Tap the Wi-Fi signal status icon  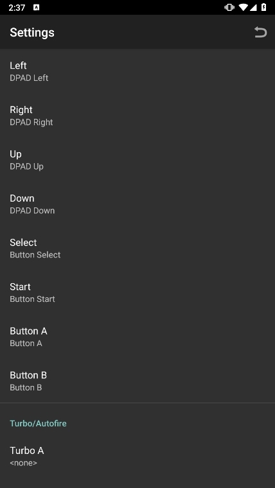point(244,8)
